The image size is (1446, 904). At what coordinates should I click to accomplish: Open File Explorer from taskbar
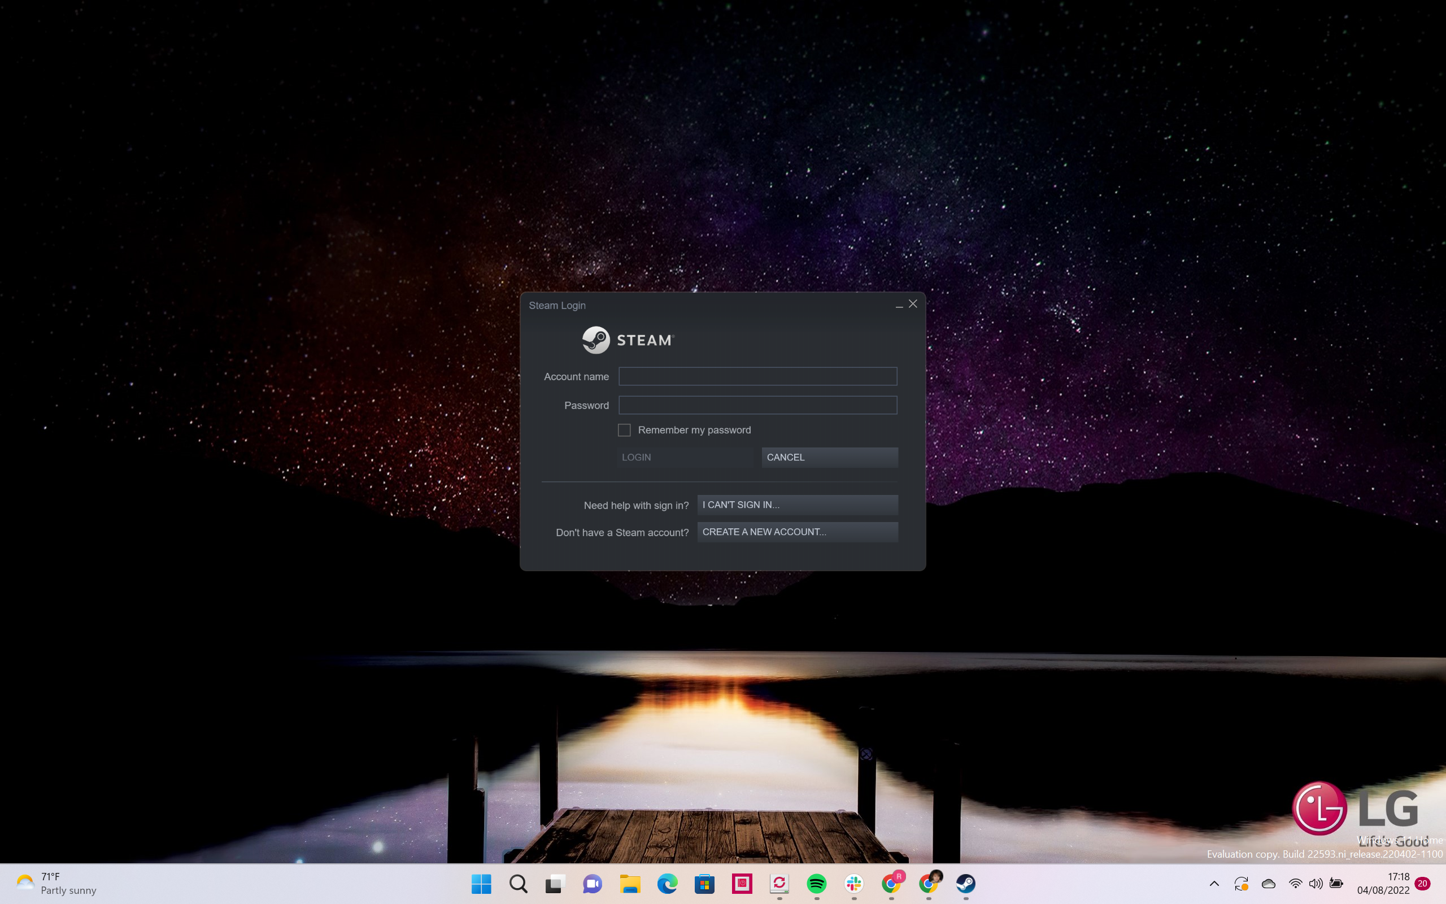pyautogui.click(x=630, y=883)
